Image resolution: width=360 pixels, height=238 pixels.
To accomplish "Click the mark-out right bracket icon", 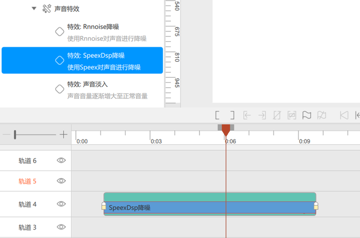I will tap(232, 115).
